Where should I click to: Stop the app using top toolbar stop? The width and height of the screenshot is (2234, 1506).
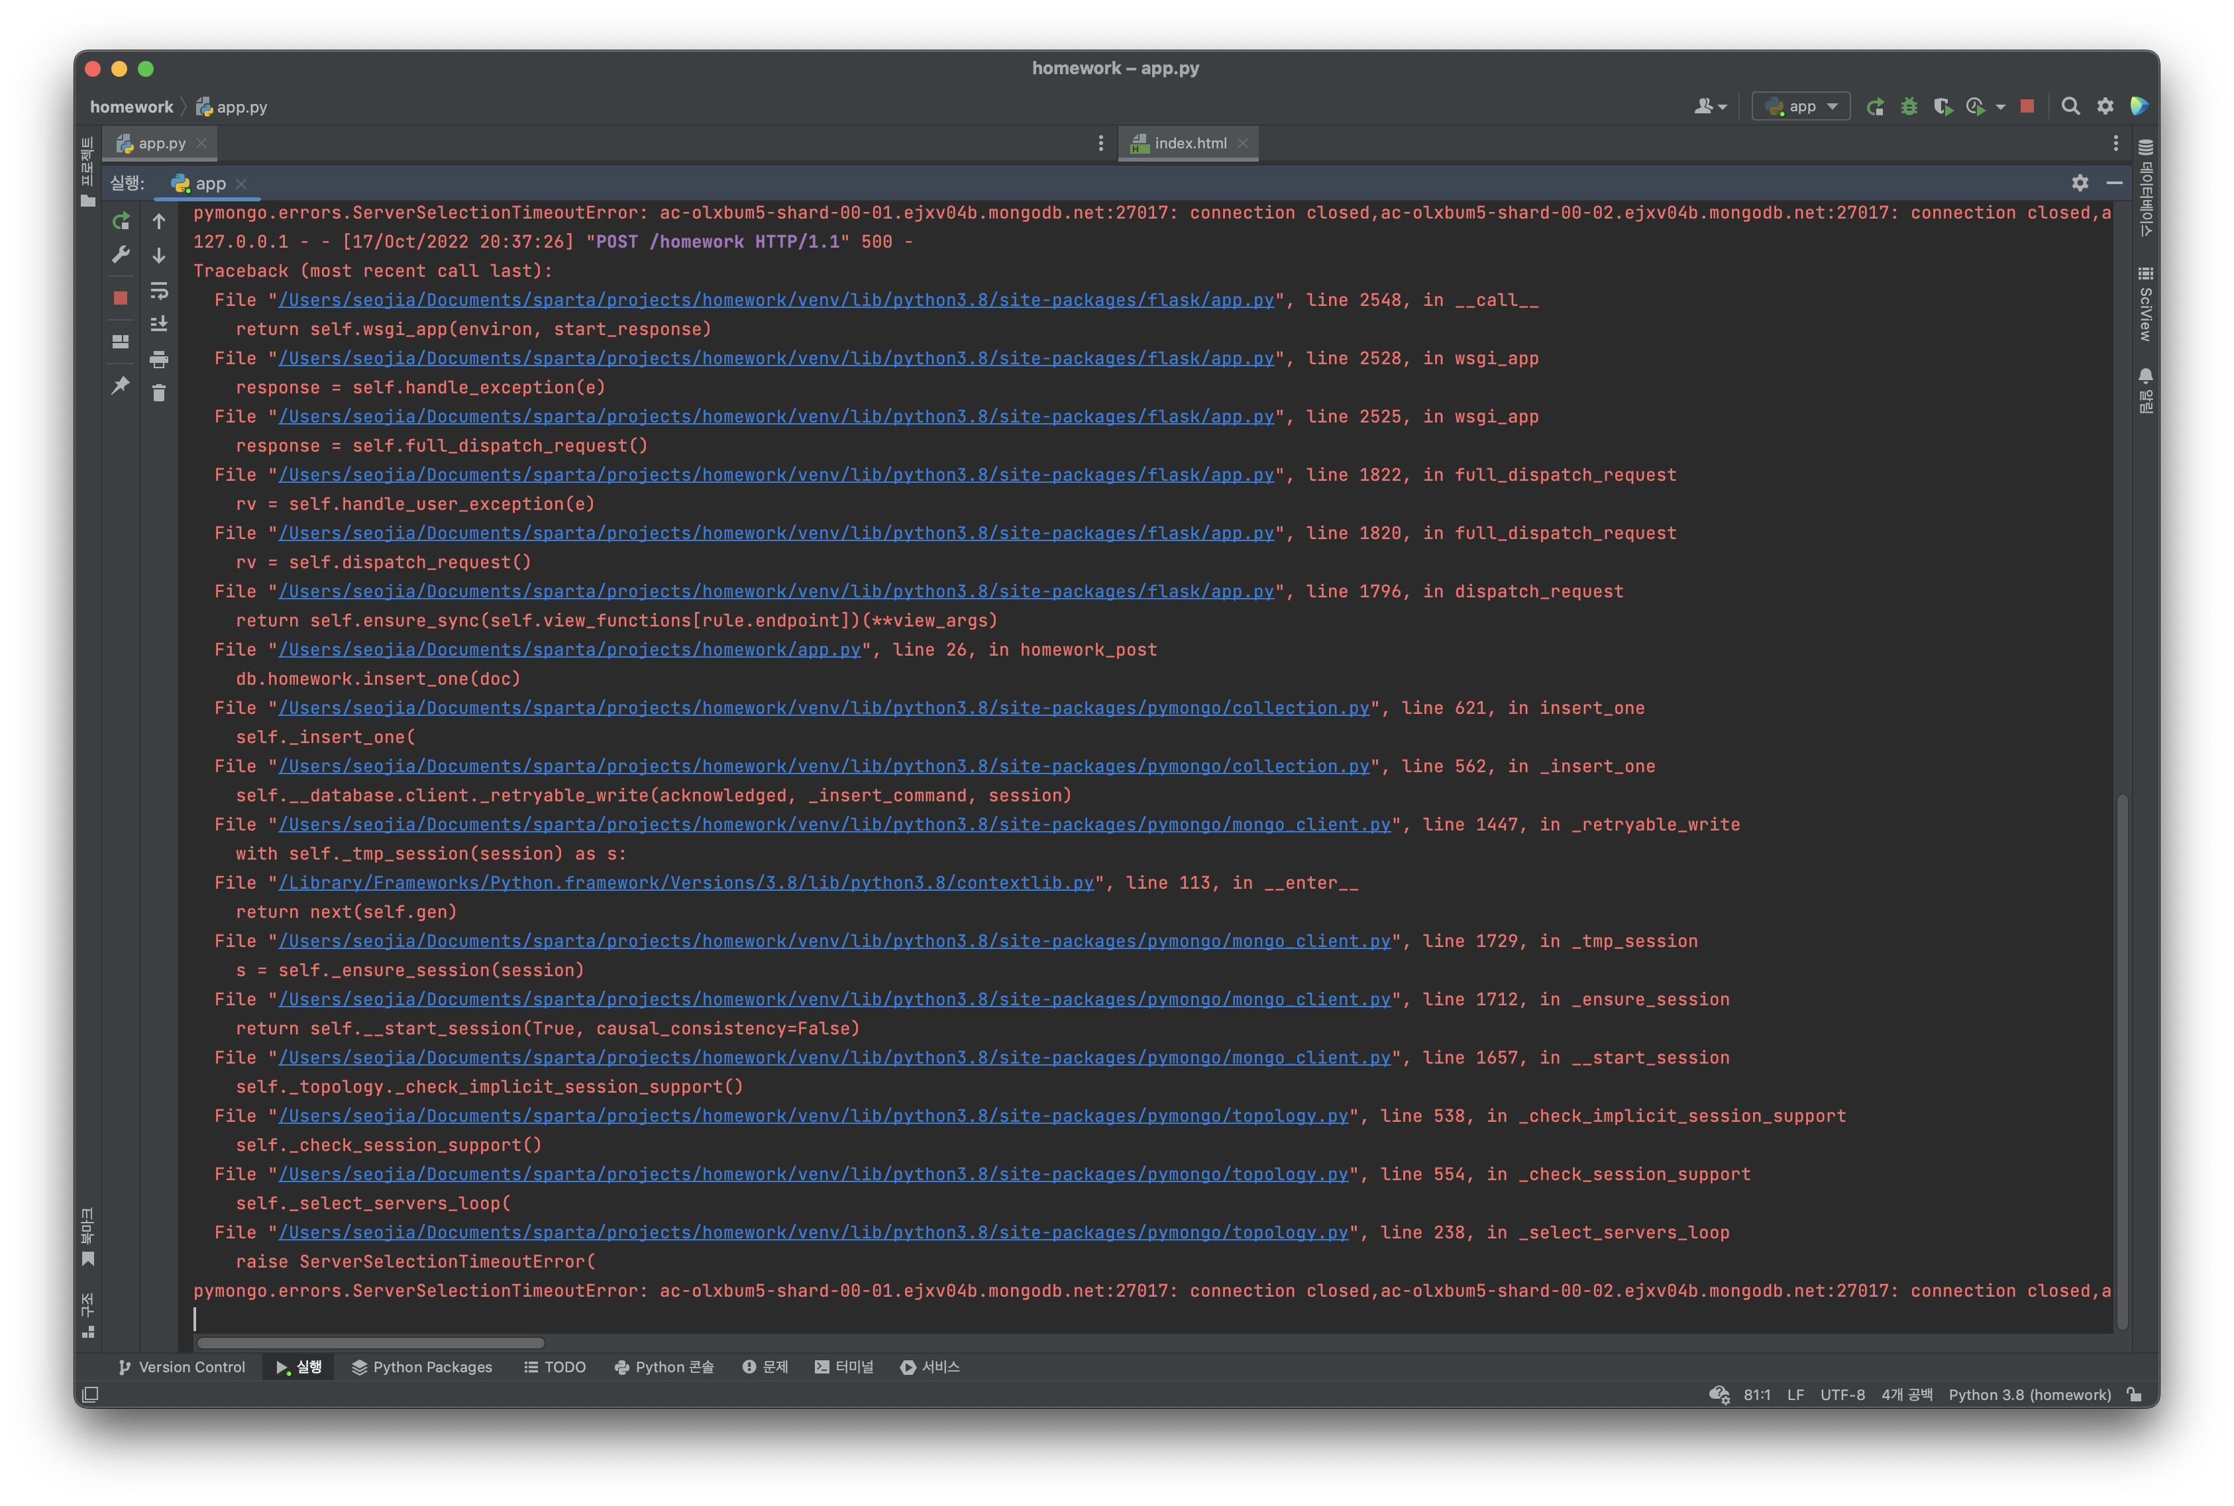(x=2027, y=107)
